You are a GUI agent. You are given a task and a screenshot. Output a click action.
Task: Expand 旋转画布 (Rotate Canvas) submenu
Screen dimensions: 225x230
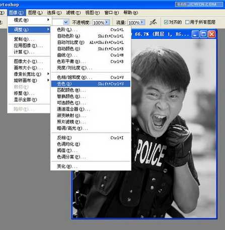(29, 81)
